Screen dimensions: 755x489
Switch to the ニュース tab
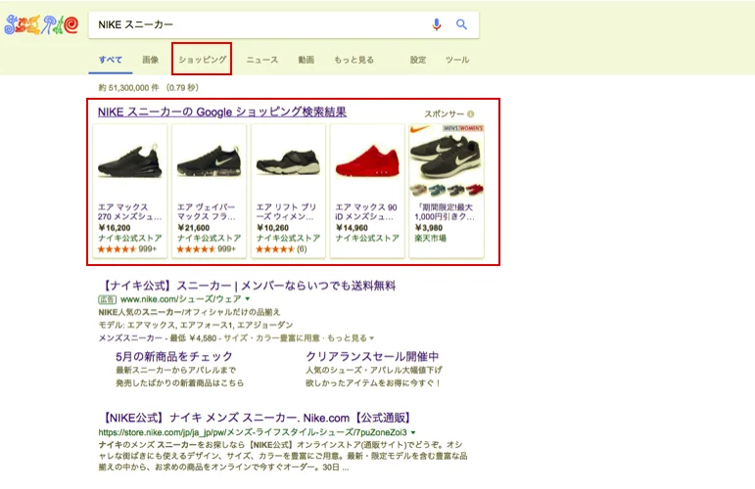click(262, 60)
